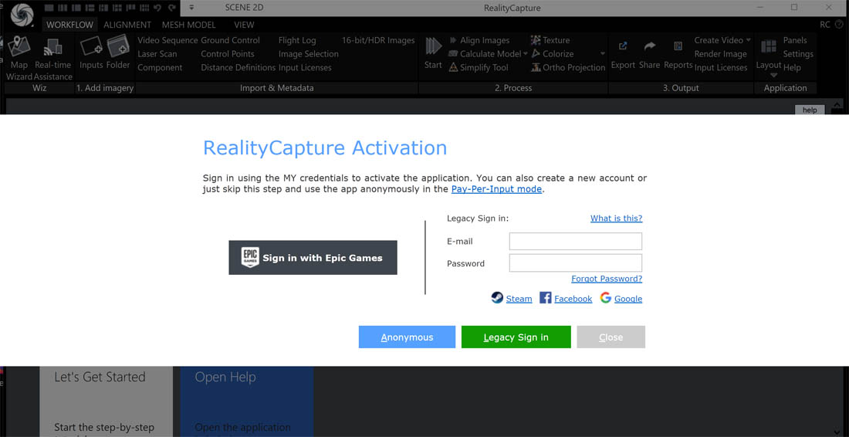Viewport: 849px width, 437px height.
Task: Expand the Create Video dropdown arrow
Action: (749, 40)
